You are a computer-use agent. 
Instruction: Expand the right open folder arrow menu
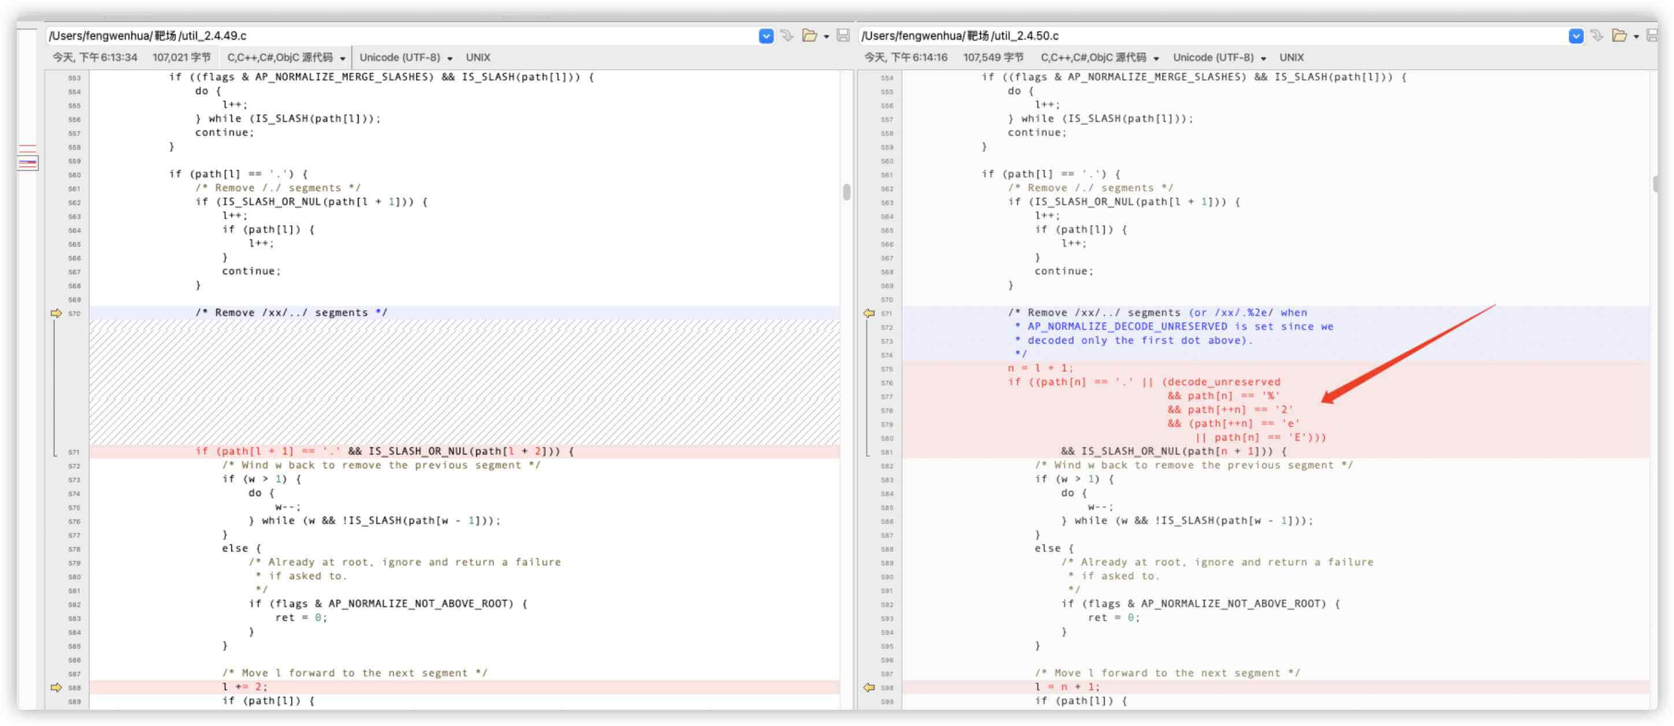click(1636, 36)
